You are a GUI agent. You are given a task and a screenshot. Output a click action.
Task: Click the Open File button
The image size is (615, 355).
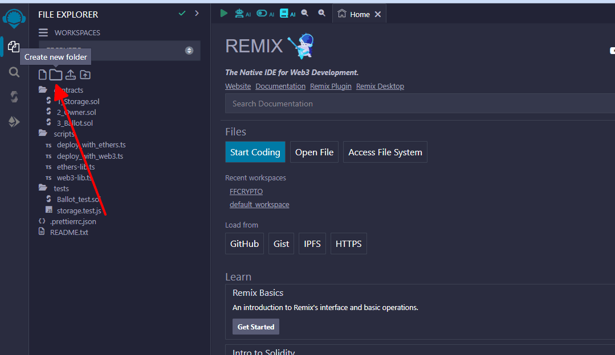click(x=314, y=152)
